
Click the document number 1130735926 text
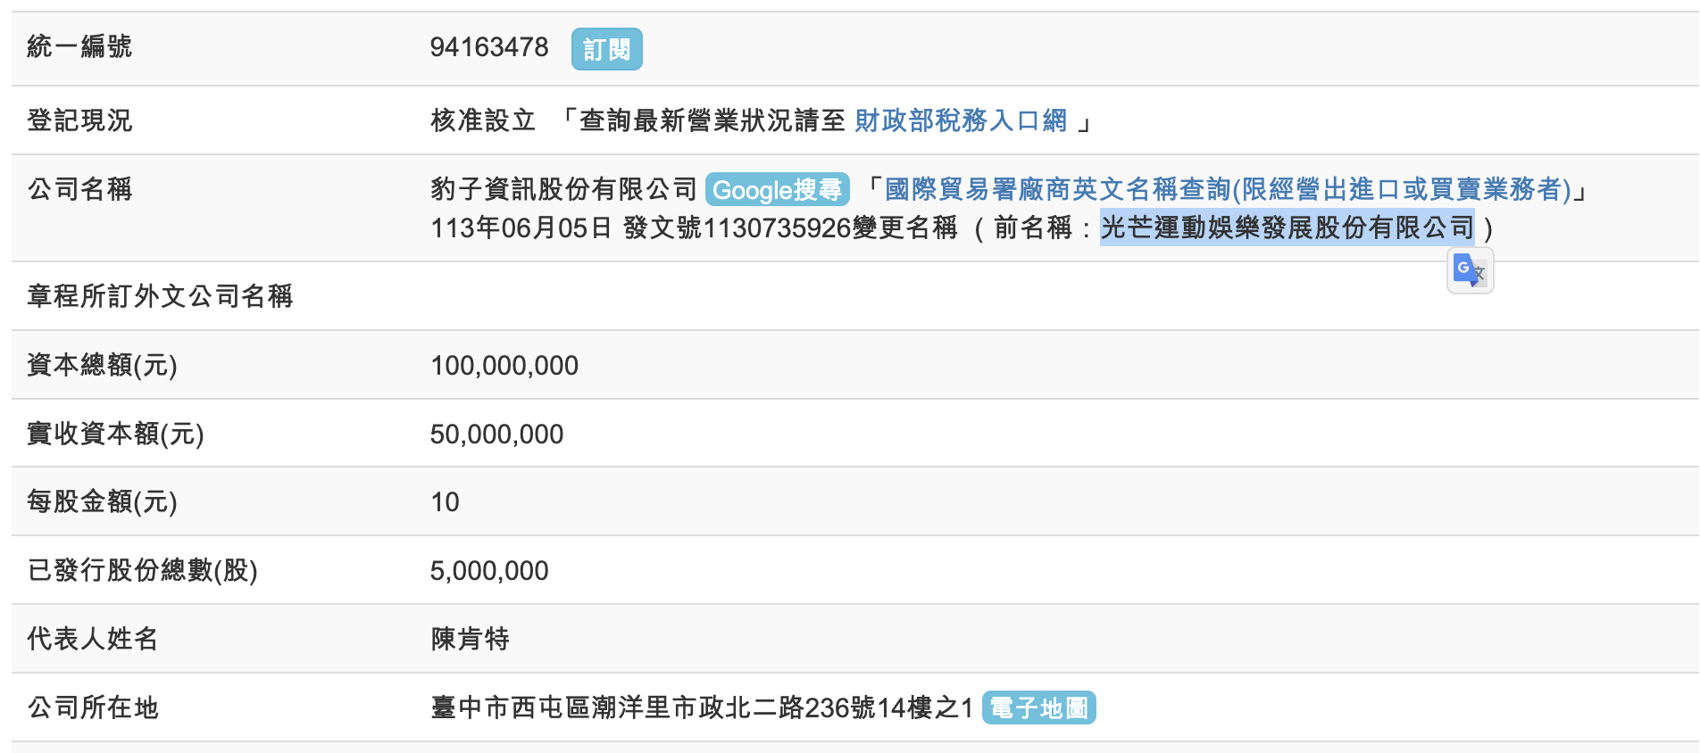(777, 228)
